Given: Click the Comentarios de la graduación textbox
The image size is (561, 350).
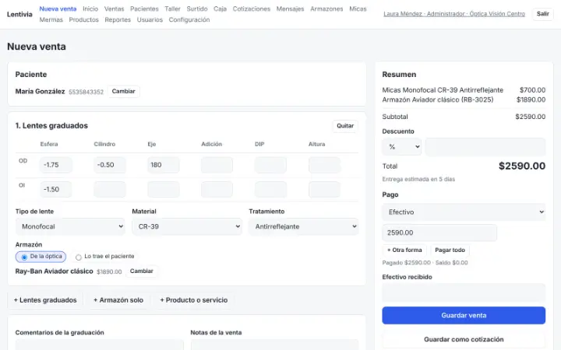Looking at the screenshot, I should 99,345.
